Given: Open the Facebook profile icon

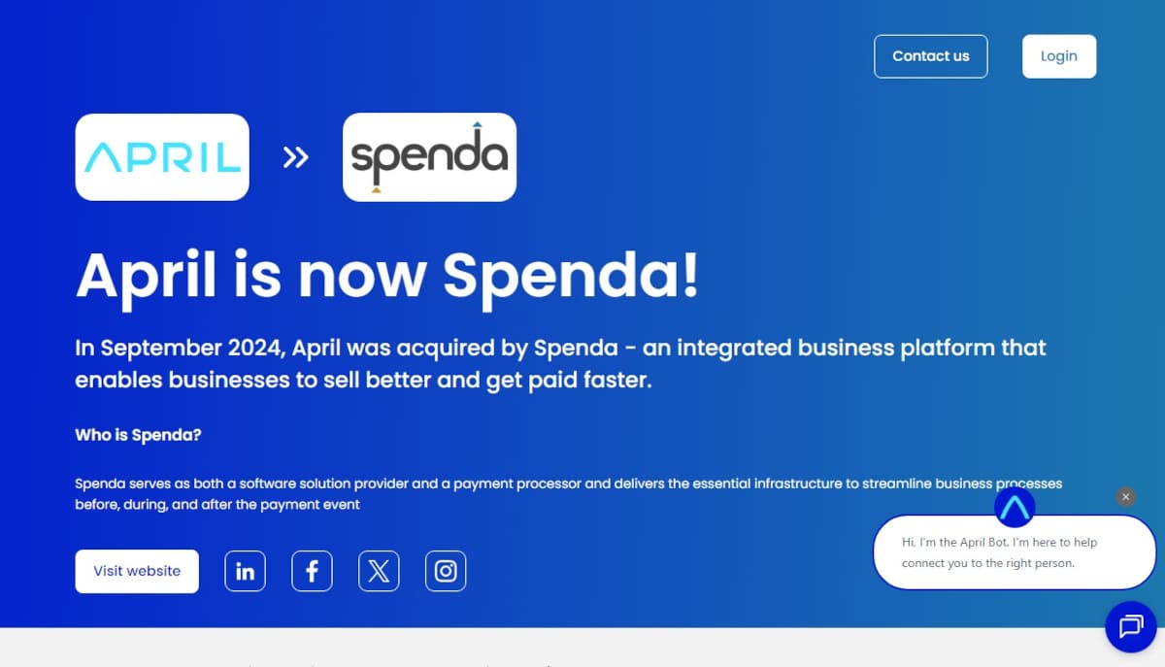Looking at the screenshot, I should point(312,571).
